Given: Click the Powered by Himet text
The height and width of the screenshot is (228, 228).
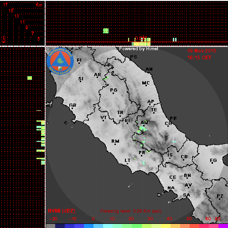Looking at the screenshot, I should (x=139, y=49).
